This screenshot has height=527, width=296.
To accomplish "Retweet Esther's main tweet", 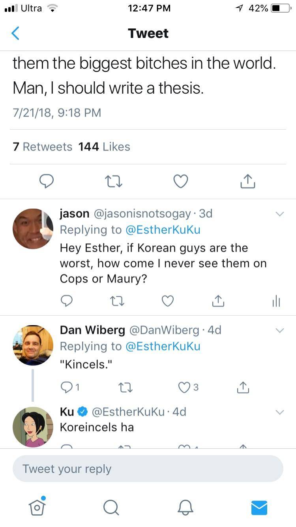I will click(x=114, y=181).
